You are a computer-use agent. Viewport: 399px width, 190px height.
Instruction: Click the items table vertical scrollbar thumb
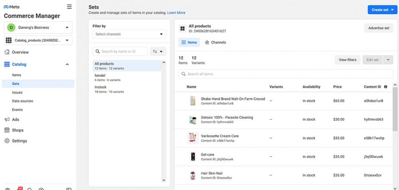coord(395,109)
